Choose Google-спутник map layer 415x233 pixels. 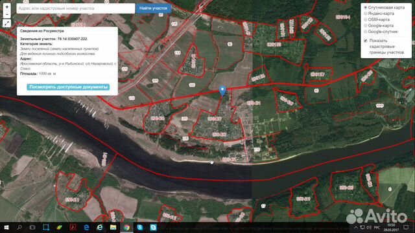click(366, 32)
